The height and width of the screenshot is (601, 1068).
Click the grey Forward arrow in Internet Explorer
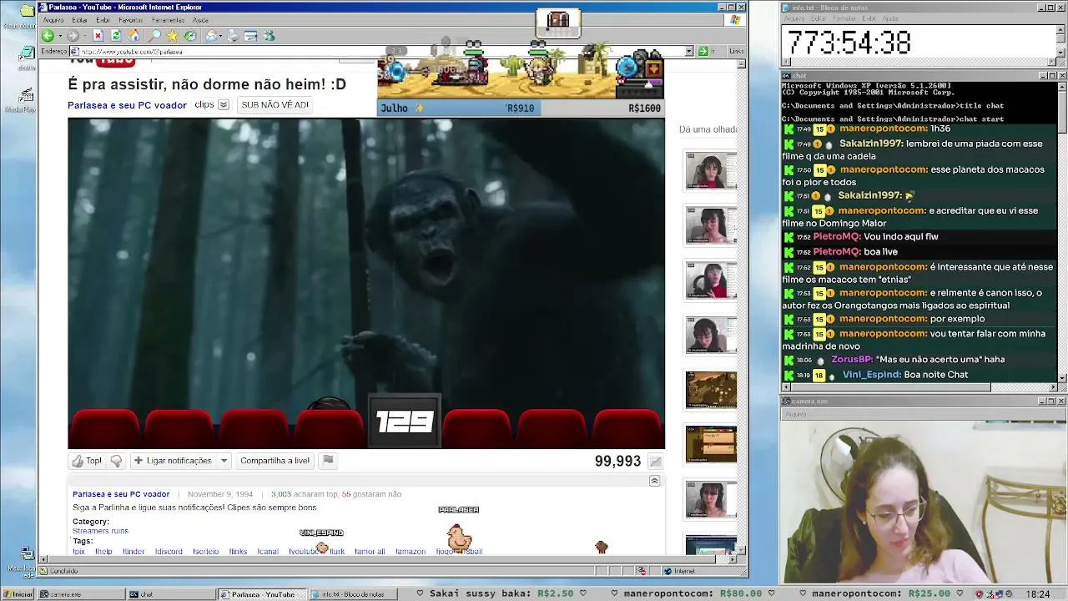(x=73, y=36)
